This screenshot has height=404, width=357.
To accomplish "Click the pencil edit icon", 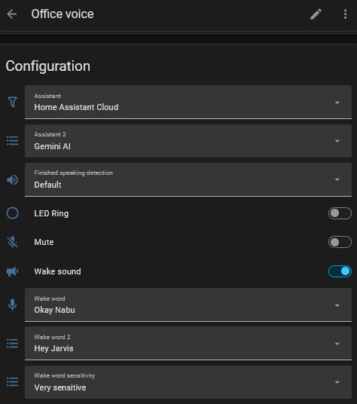I will (316, 14).
